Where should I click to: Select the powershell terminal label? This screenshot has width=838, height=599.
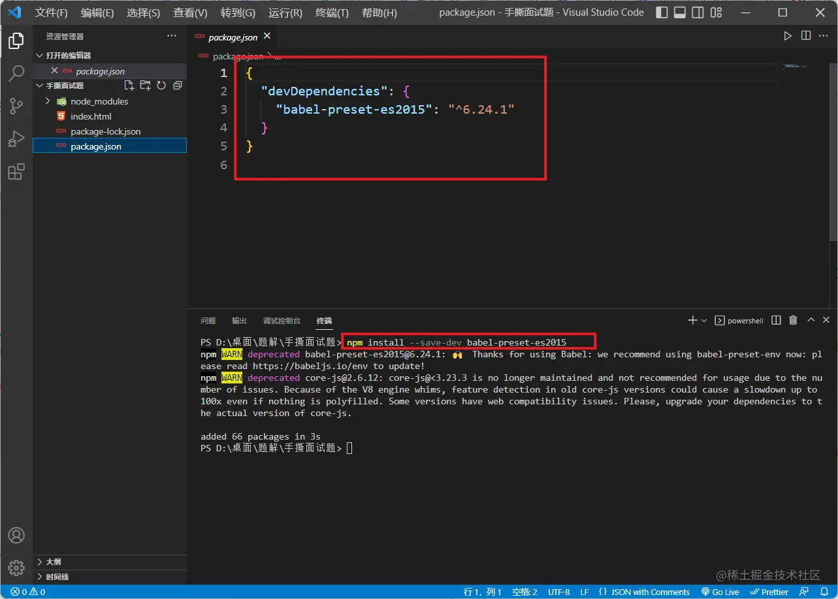point(739,321)
